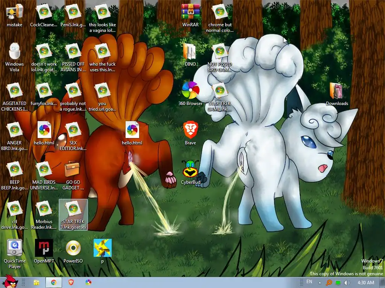385x288 pixels.
Task: Open the Windows Vista desktop icon
Action: click(15, 57)
